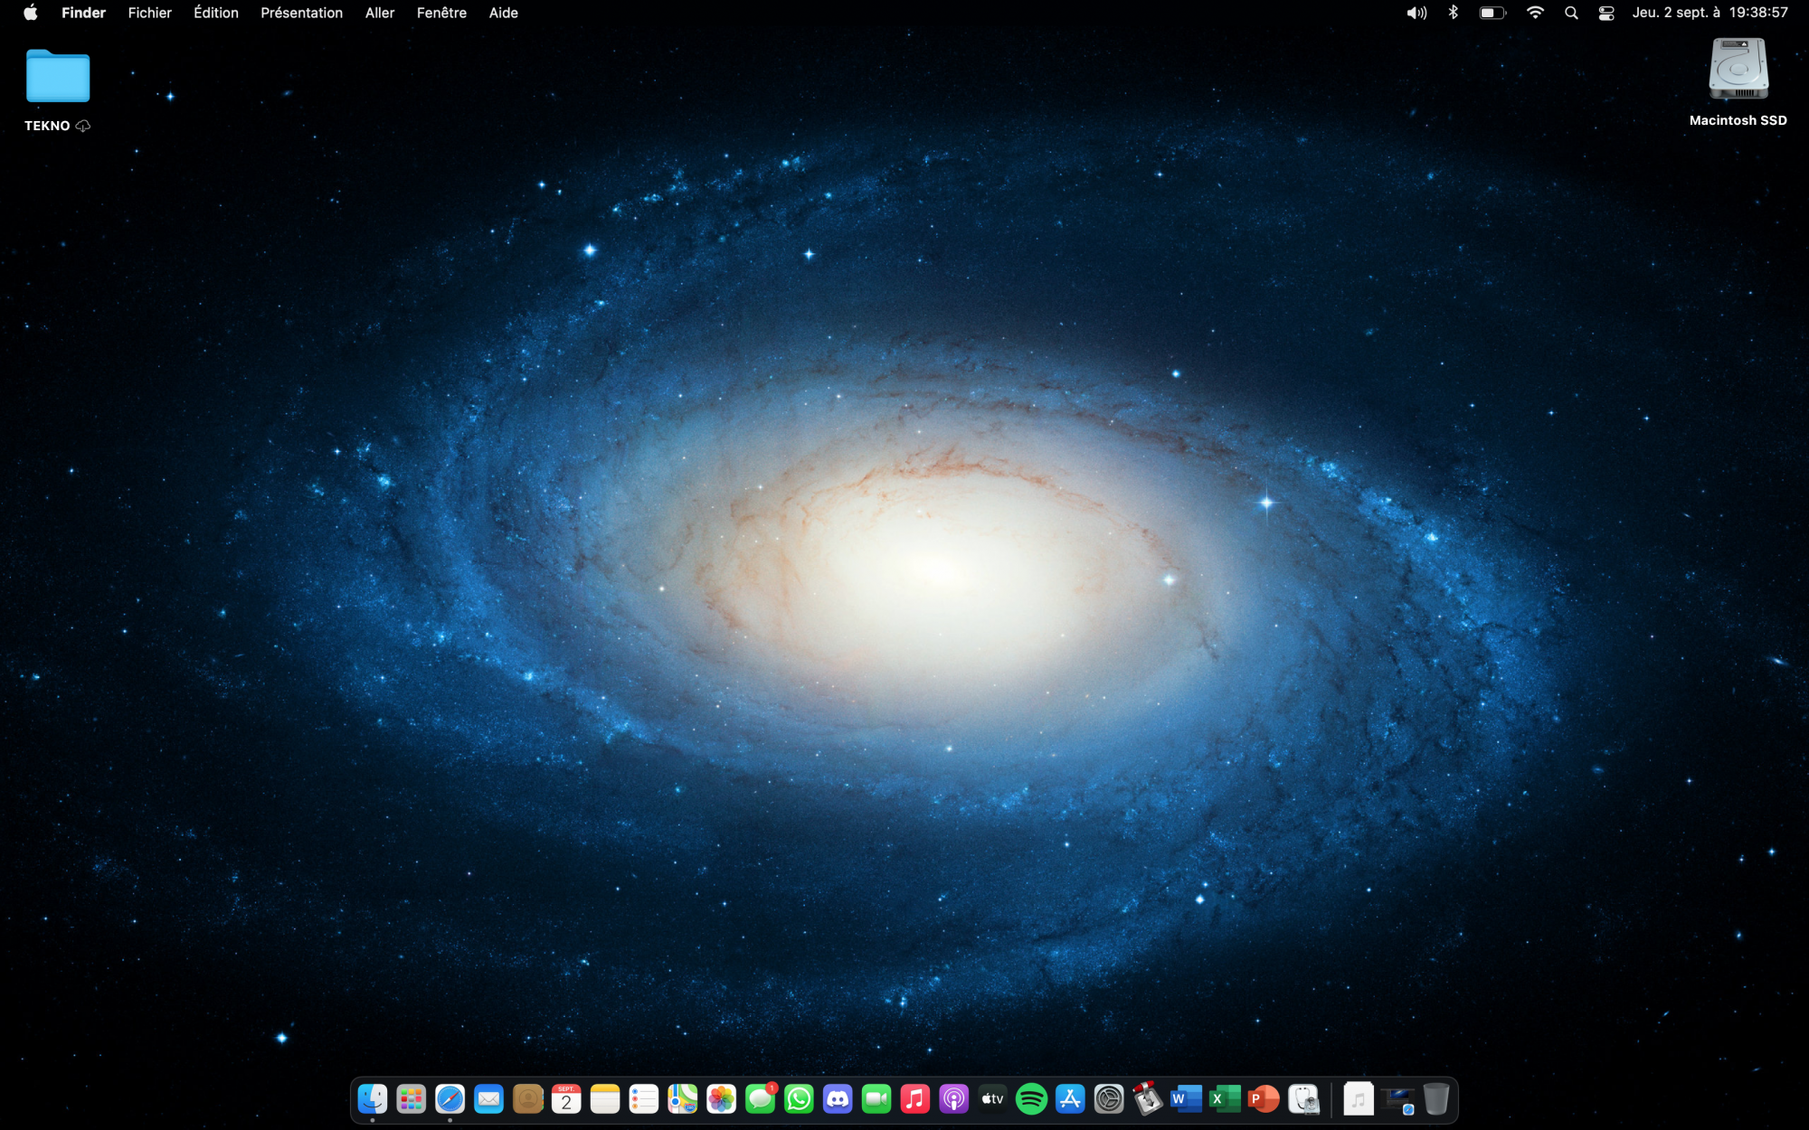Image resolution: width=1809 pixels, height=1130 pixels.
Task: Toggle Wi-Fi from menu bar
Action: tap(1537, 13)
